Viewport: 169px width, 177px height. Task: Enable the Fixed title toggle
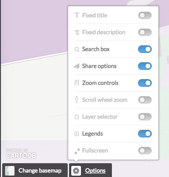click(x=145, y=16)
